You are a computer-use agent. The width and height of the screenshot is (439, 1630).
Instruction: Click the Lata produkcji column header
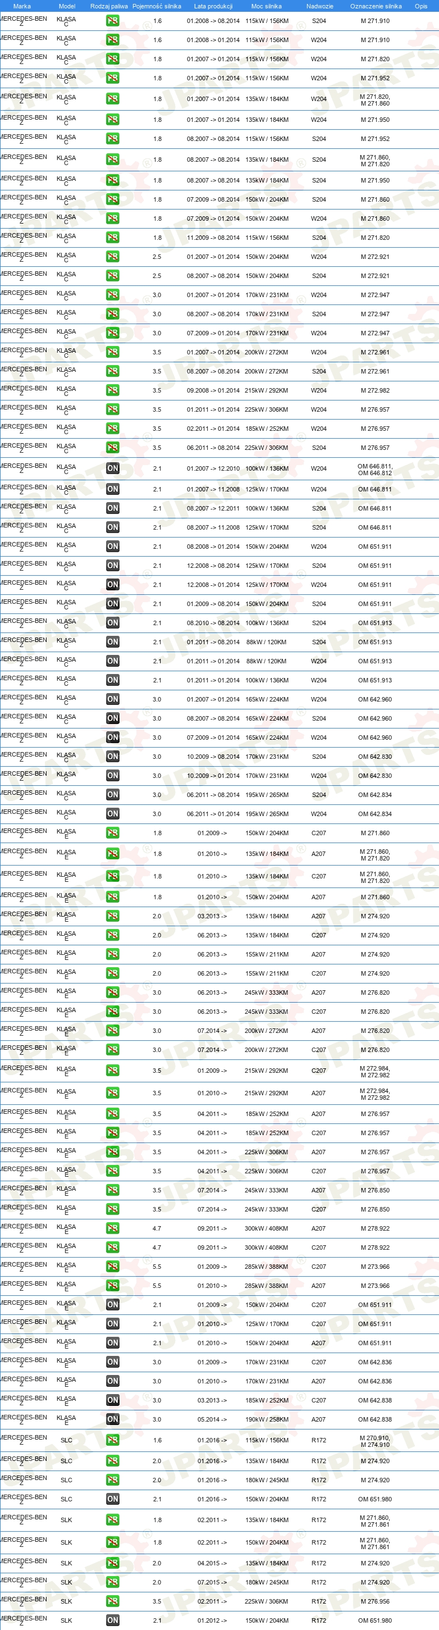pos(213,6)
